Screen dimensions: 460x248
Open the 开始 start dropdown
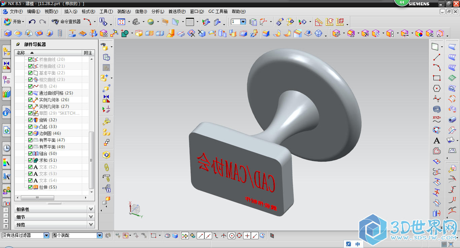14,22
